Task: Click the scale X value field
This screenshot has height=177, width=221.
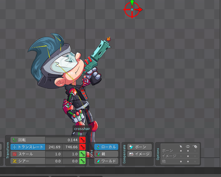Action: point(54,154)
